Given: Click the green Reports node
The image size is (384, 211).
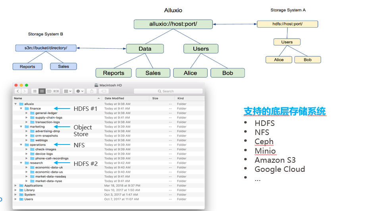Looking at the screenshot, I should tap(114, 73).
